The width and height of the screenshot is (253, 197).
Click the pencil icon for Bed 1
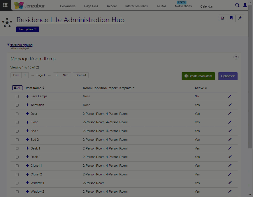click(x=230, y=131)
